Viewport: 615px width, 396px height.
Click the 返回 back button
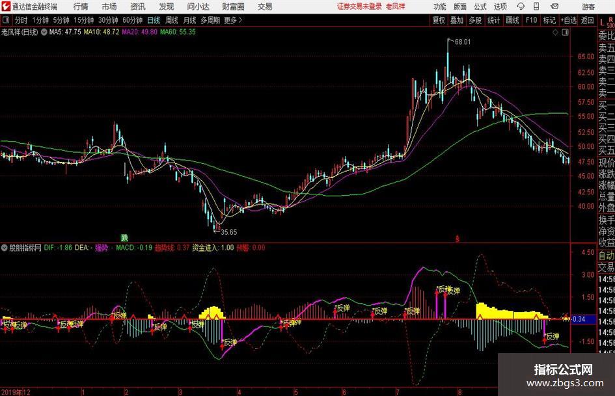point(587,20)
